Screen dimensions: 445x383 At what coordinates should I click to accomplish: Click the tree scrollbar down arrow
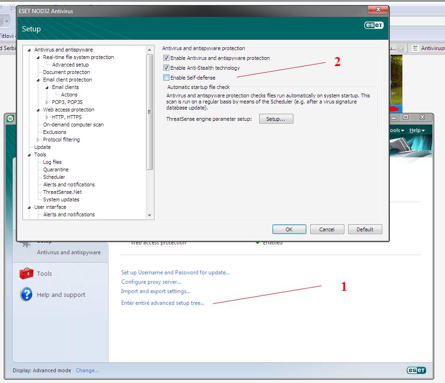click(x=150, y=215)
